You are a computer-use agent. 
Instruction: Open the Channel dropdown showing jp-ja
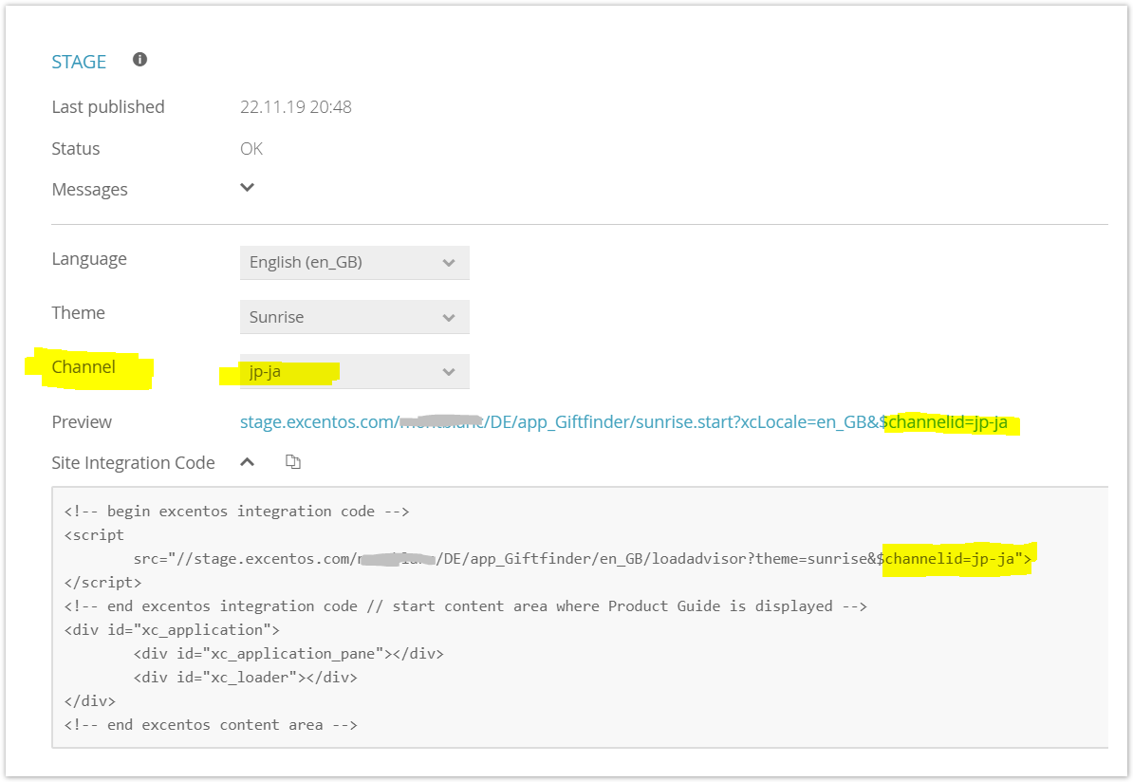354,371
